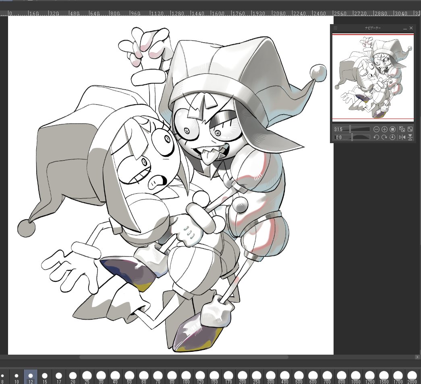Click Fit to Screen icon in Navigator
This screenshot has height=384, width=421.
pos(410,129)
